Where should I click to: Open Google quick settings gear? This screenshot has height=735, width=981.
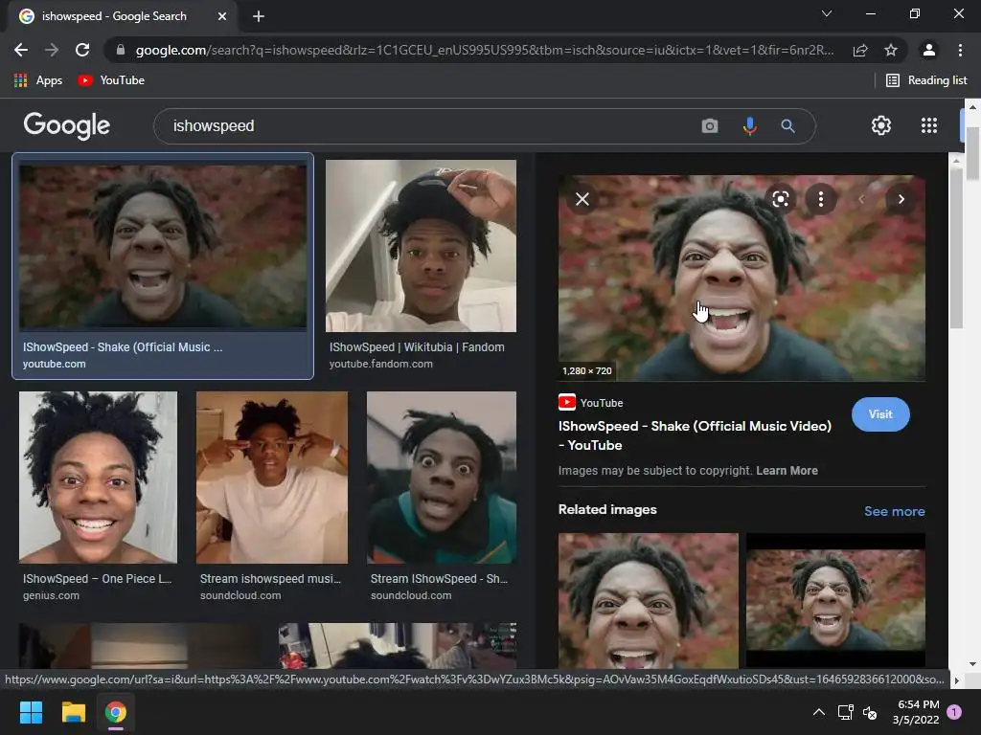881,125
